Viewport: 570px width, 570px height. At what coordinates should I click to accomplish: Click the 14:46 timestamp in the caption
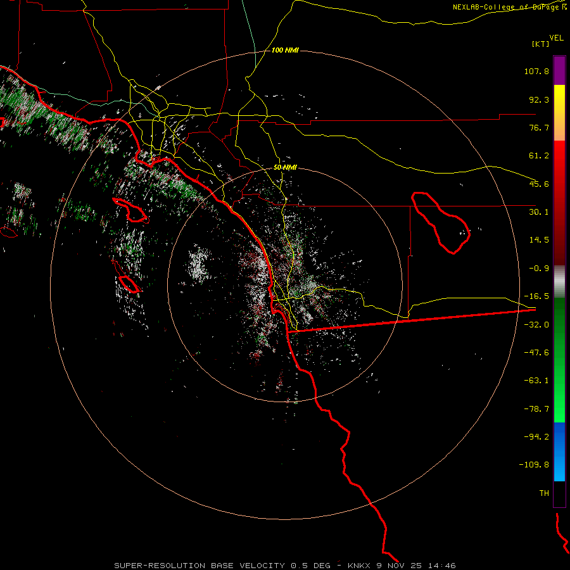click(441, 566)
